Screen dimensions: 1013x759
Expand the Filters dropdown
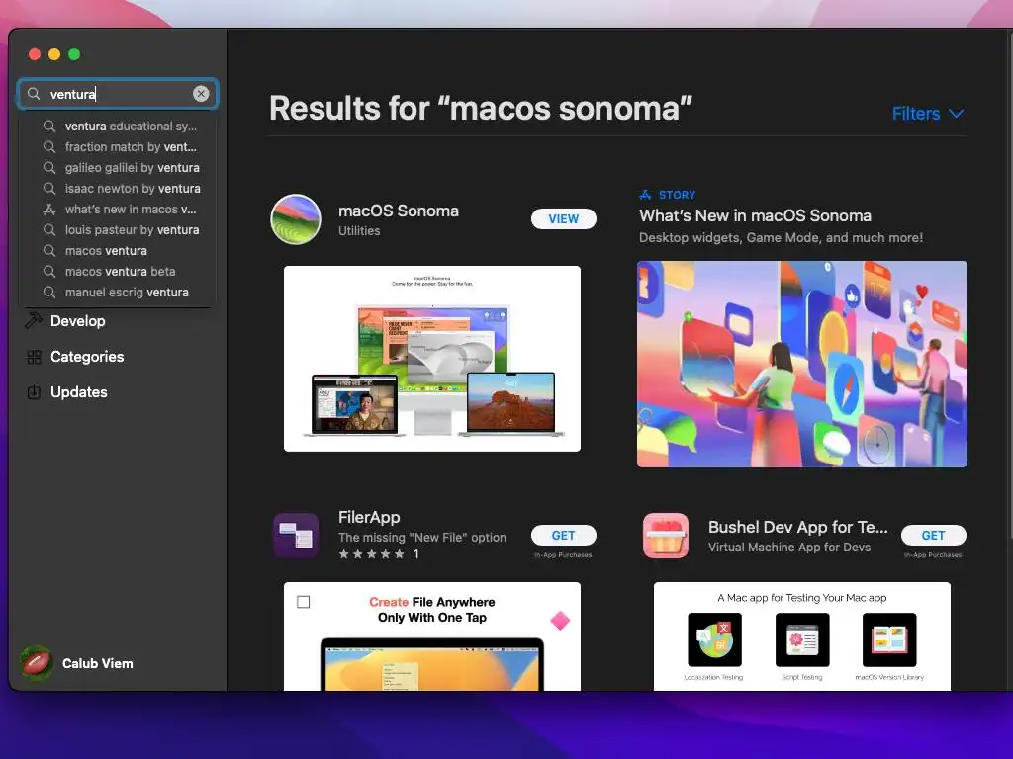(x=928, y=114)
